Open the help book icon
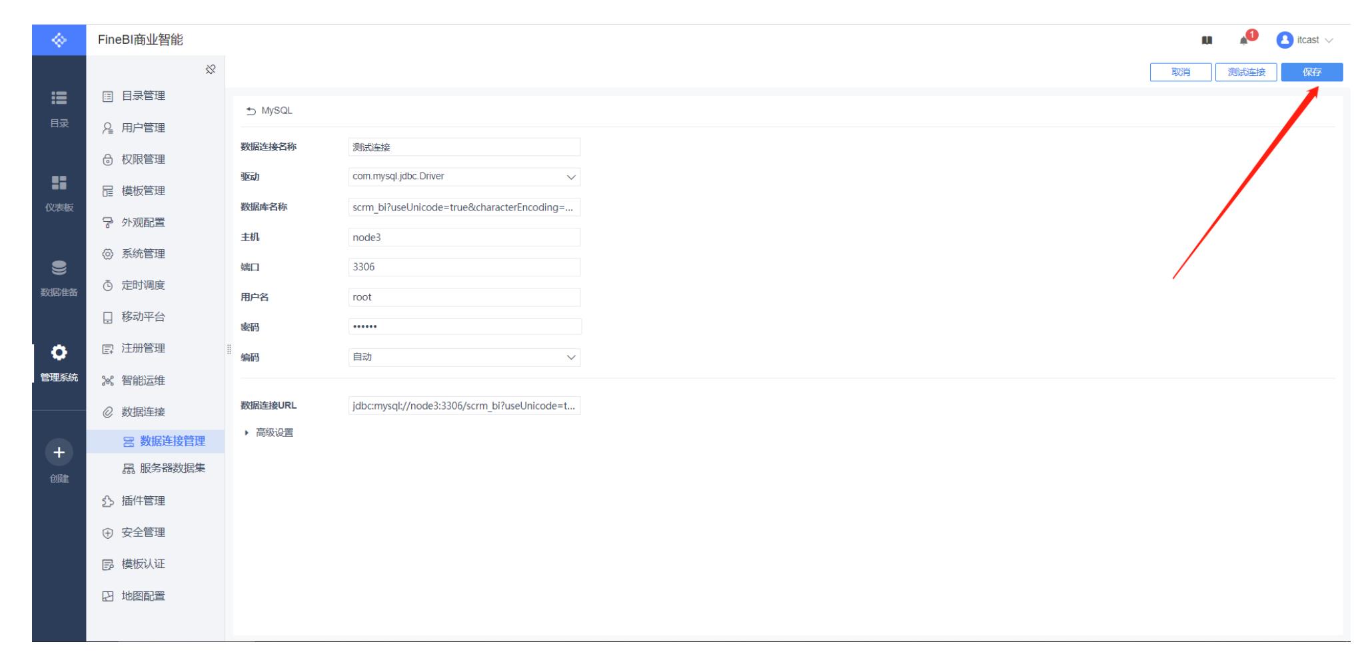The image size is (1362, 660). click(x=1207, y=41)
